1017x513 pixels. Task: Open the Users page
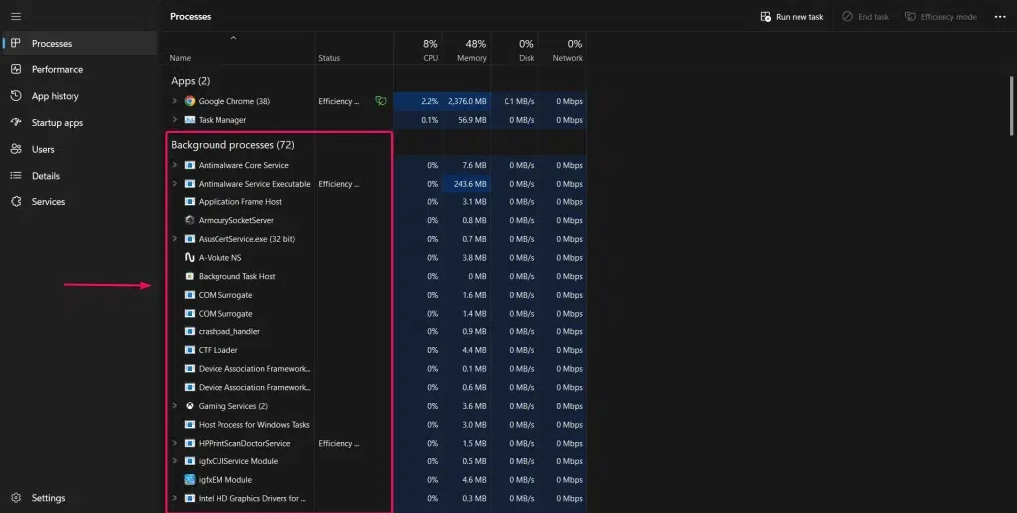(x=79, y=149)
